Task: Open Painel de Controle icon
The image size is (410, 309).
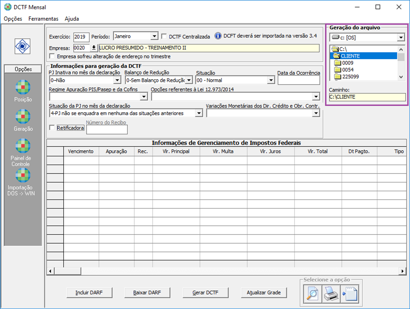Action: [x=23, y=146]
